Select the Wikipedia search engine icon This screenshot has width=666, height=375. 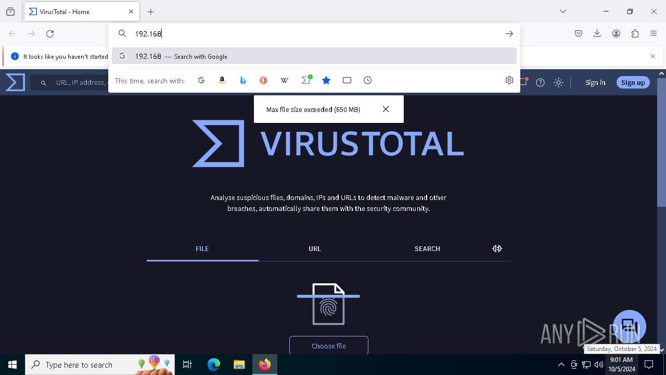(285, 80)
